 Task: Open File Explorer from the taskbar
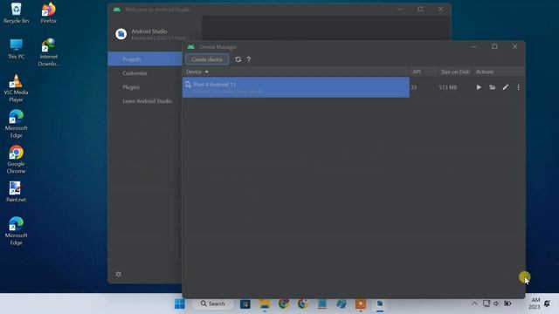265,304
